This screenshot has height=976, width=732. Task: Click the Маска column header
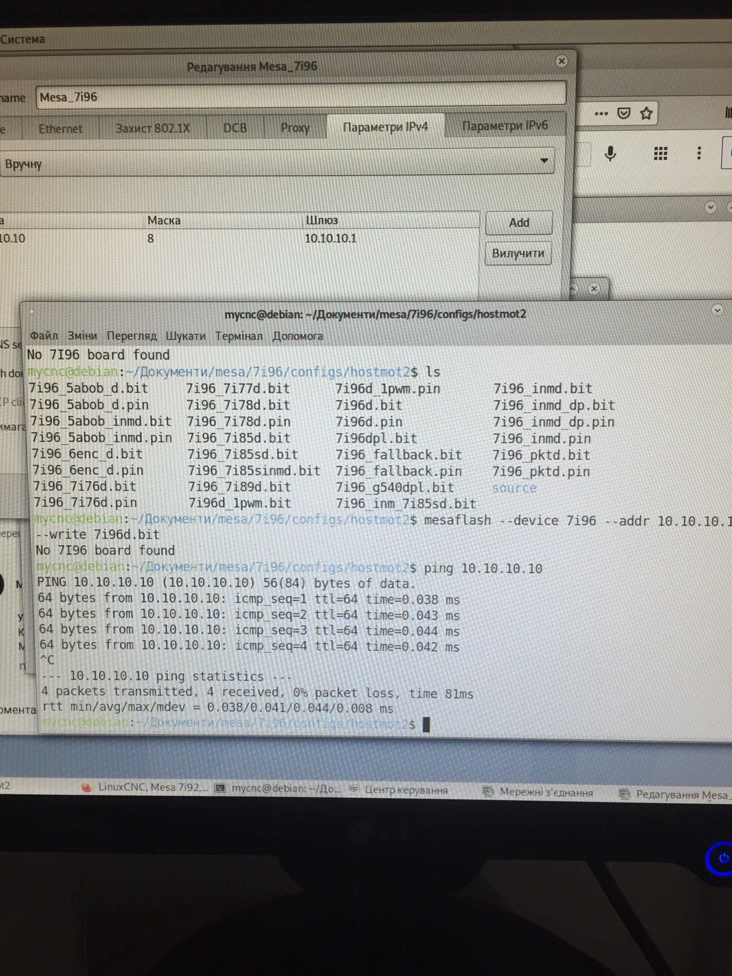(164, 220)
